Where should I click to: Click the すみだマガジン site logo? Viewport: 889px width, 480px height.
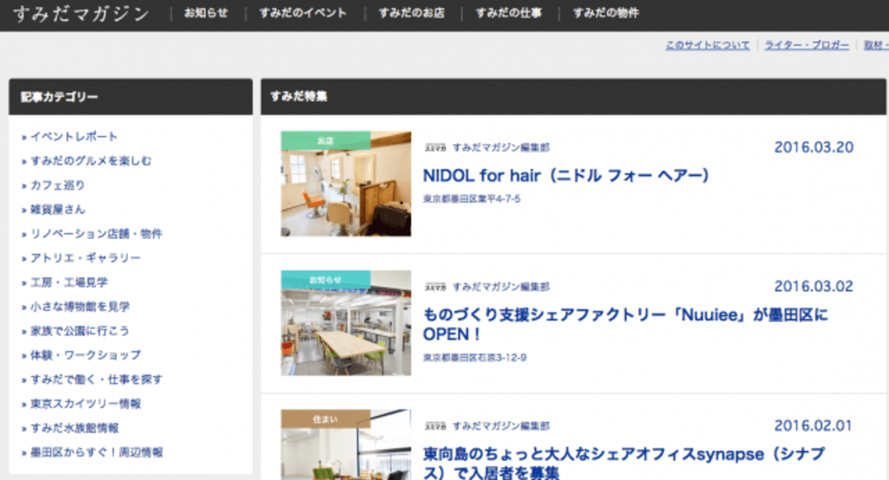pos(81,14)
